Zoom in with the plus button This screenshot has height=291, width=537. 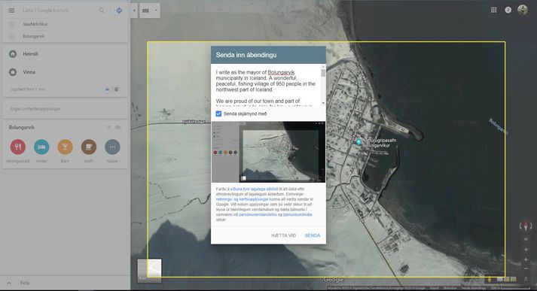[526, 260]
